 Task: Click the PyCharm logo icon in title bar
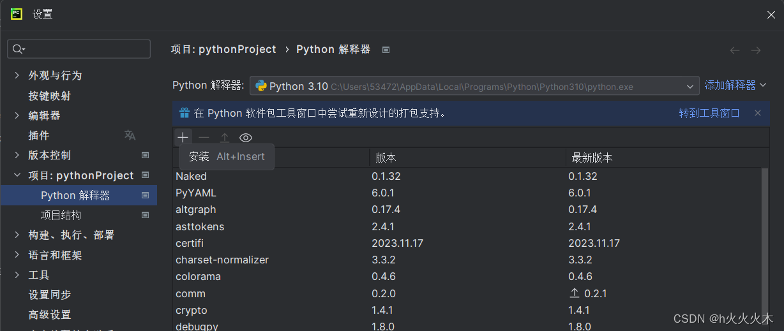point(17,14)
